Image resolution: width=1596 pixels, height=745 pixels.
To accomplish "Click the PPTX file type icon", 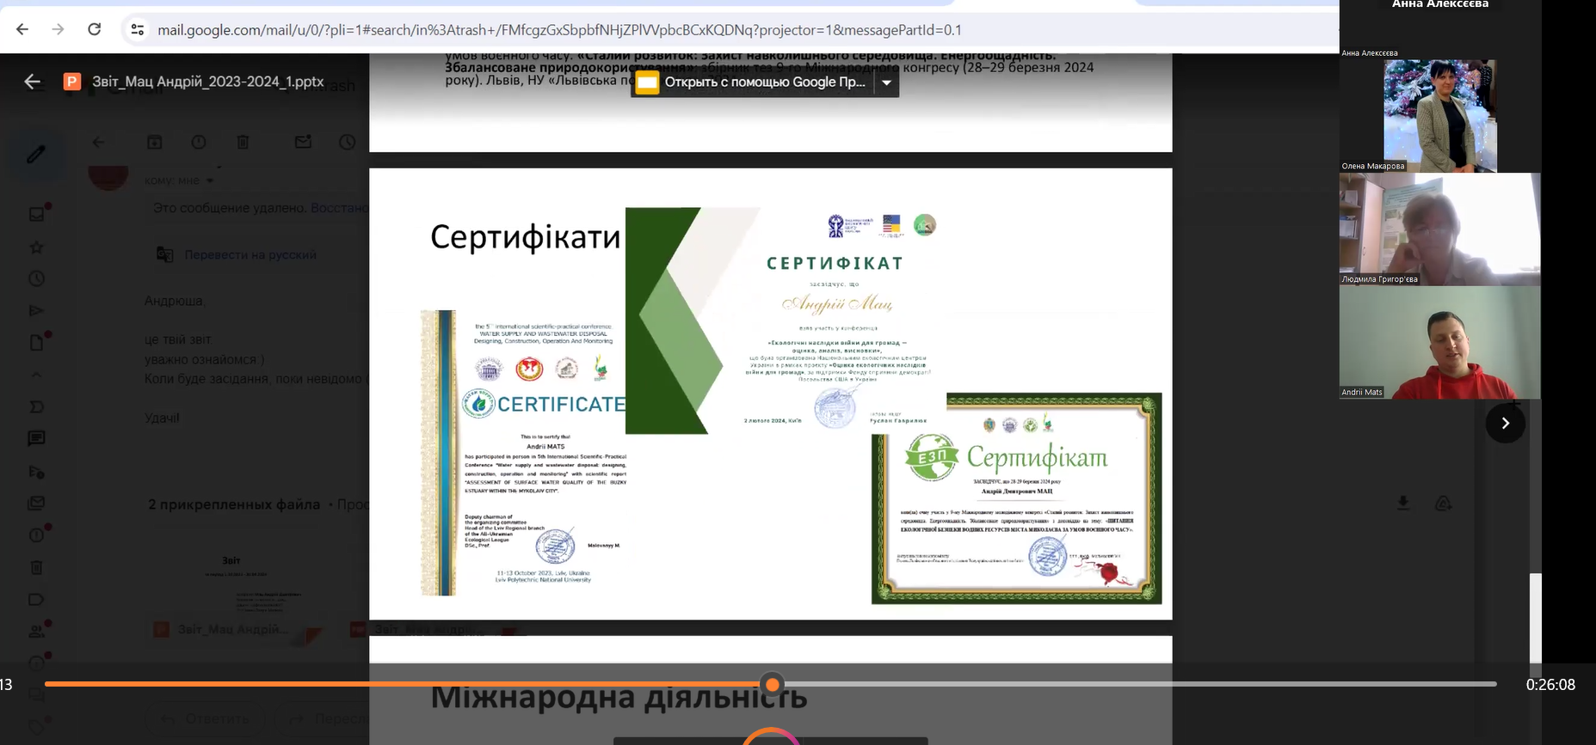I will (x=72, y=82).
